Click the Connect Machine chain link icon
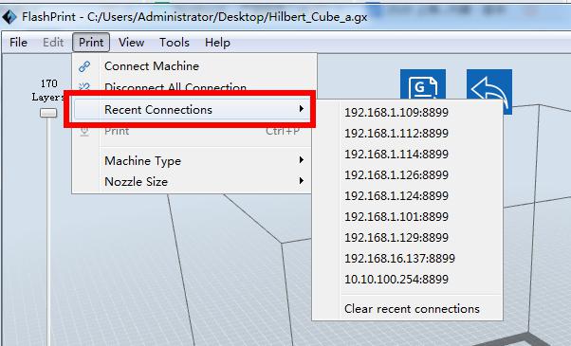Screen dimensions: 571x346 (x=84, y=66)
